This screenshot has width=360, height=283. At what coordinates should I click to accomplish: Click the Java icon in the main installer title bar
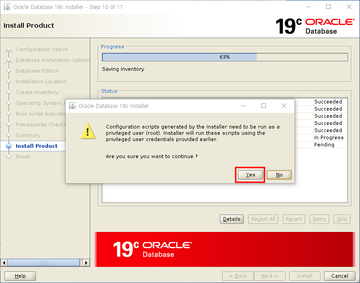(x=7, y=7)
